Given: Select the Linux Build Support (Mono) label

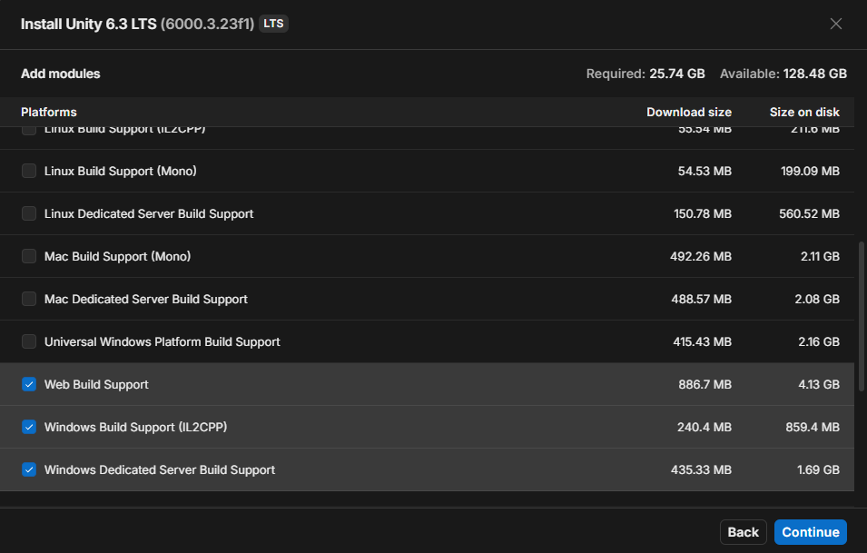Looking at the screenshot, I should [121, 171].
